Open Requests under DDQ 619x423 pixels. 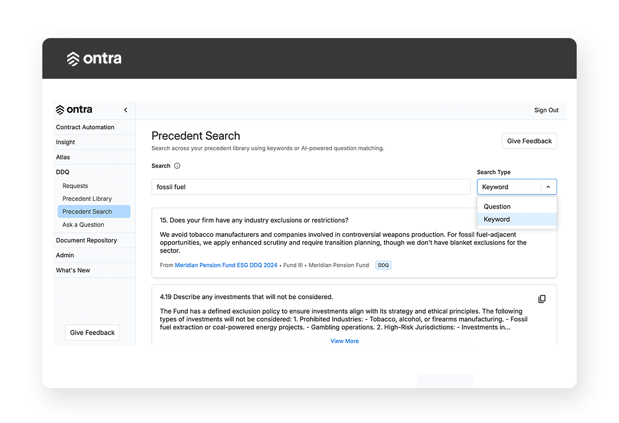click(75, 186)
